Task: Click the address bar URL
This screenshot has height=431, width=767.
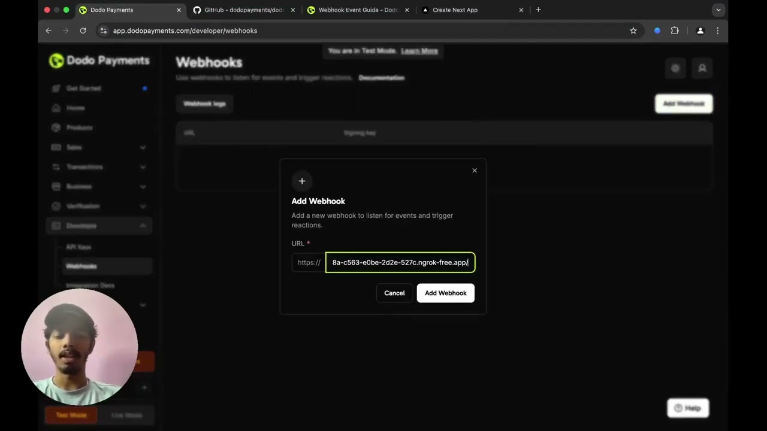Action: (185, 31)
